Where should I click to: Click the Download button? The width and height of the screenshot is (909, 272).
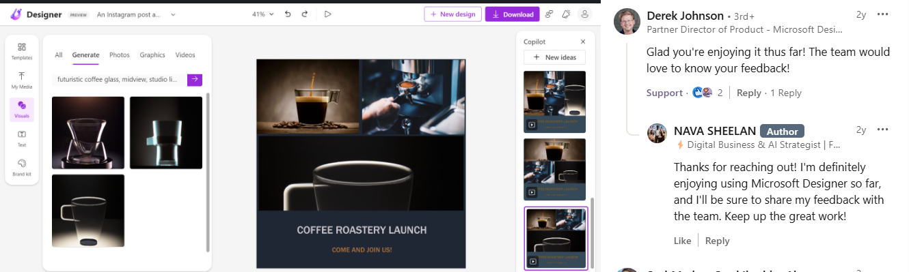coord(512,14)
